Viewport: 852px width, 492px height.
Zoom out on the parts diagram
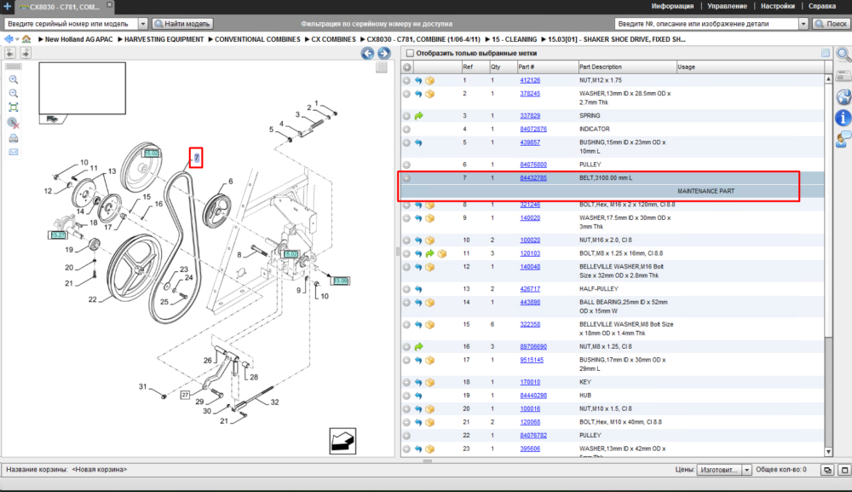pyautogui.click(x=14, y=94)
